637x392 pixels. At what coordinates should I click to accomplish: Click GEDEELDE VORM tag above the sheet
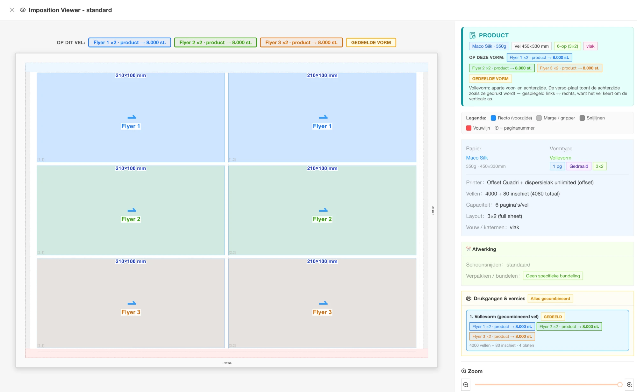pos(371,42)
